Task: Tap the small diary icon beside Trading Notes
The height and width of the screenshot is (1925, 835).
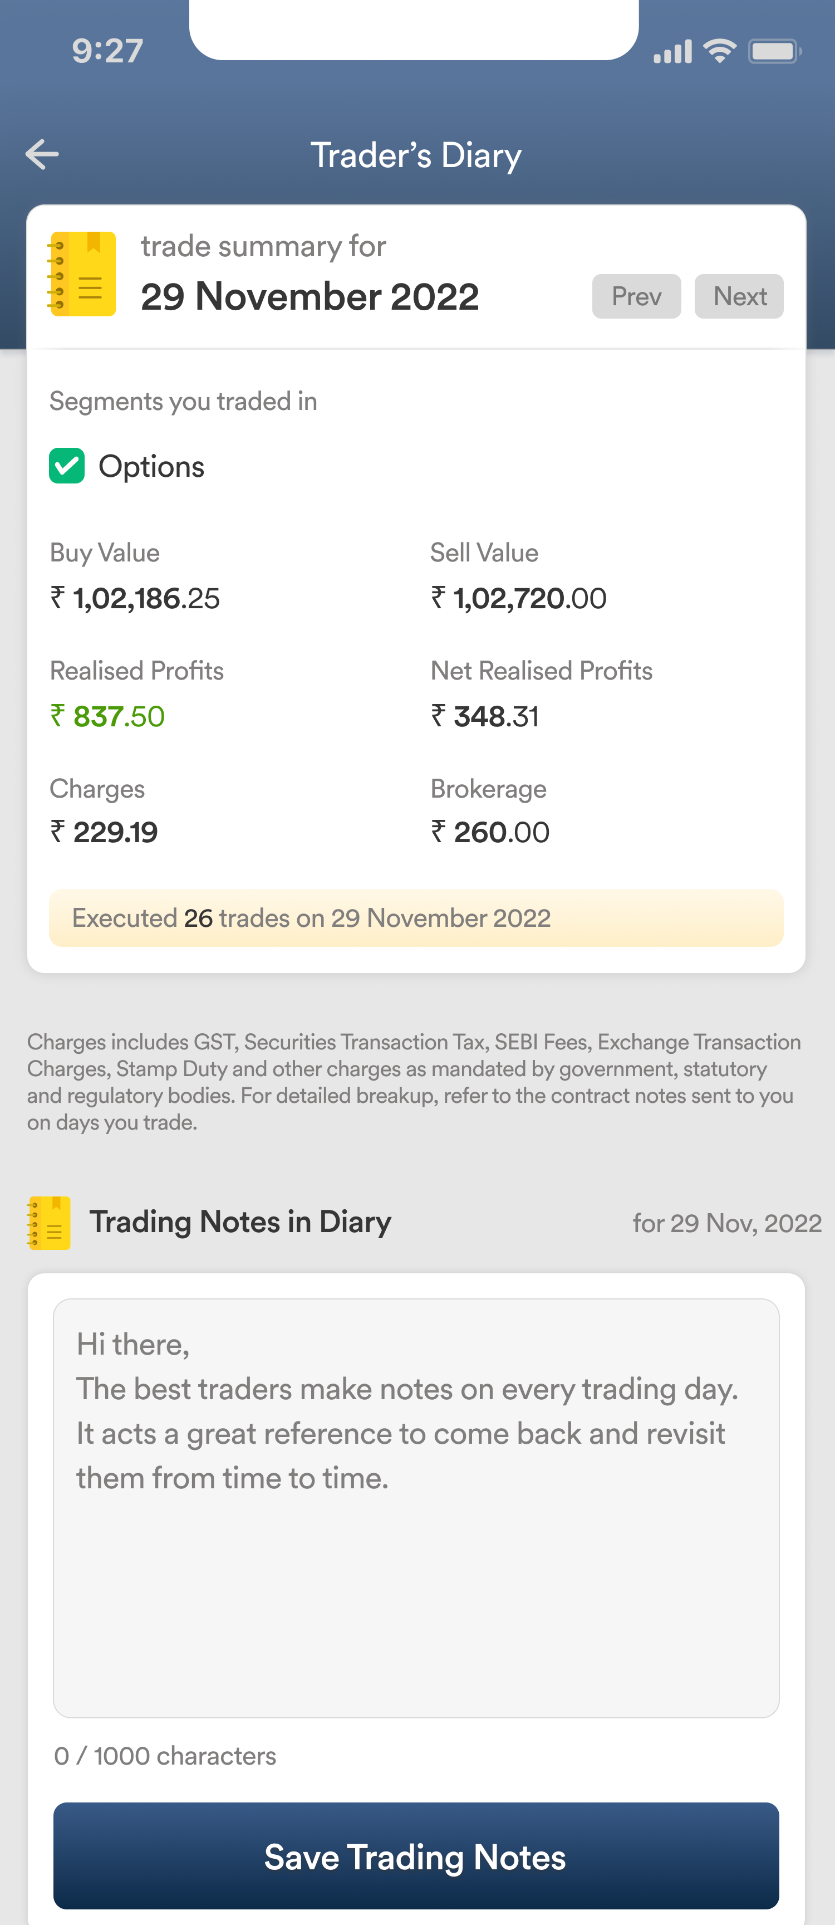Action: pos(50,1223)
